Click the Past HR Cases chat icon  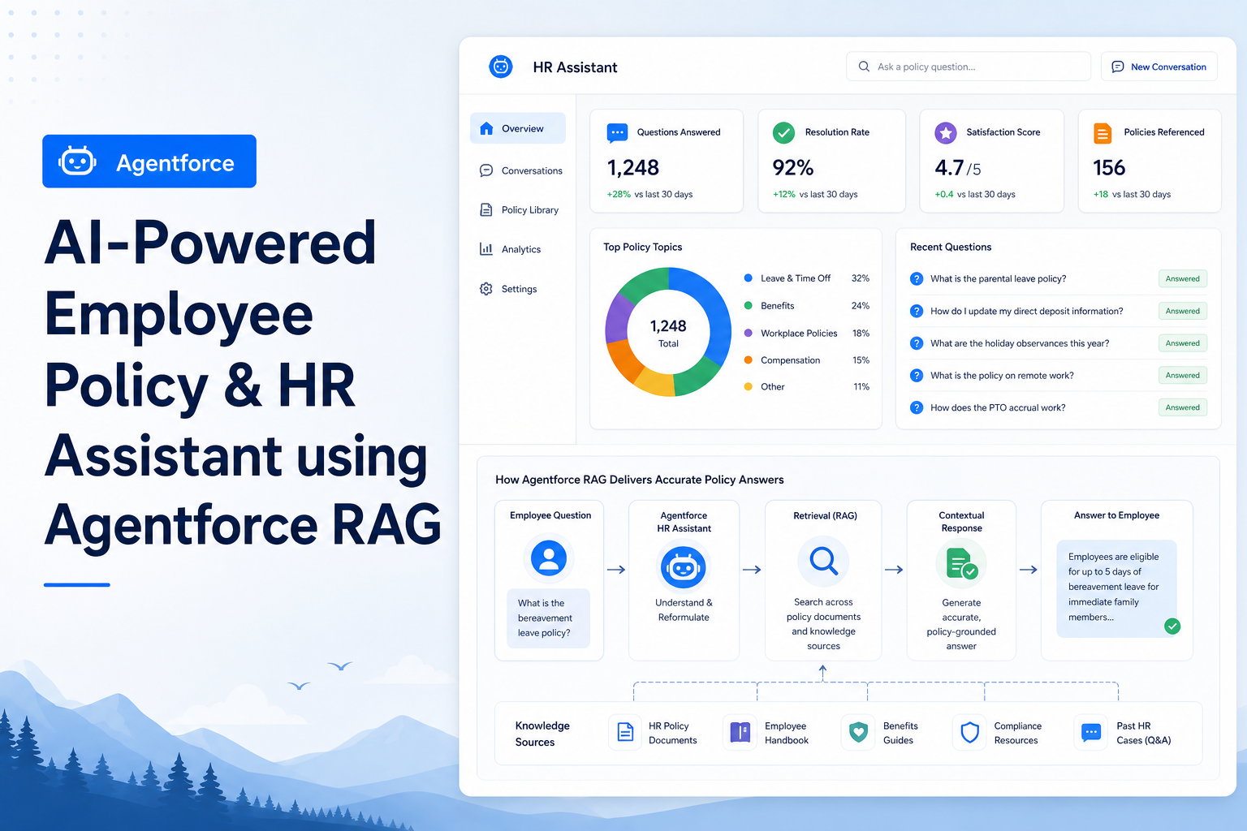[1091, 732]
